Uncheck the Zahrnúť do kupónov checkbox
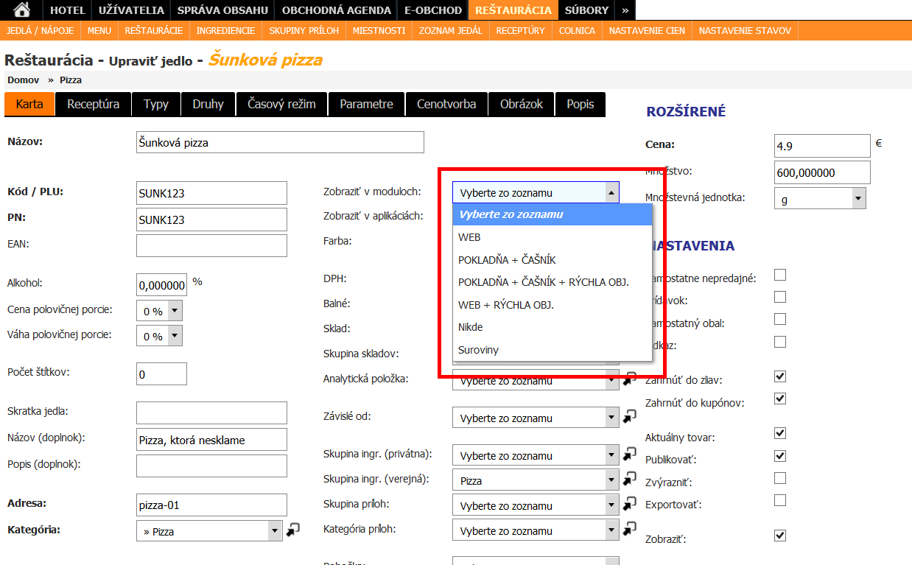 [780, 399]
